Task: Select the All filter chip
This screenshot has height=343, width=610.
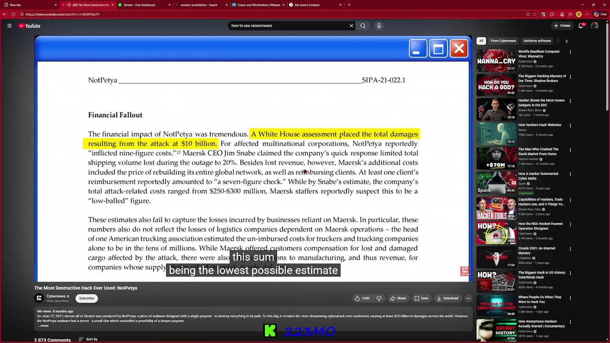Action: pyautogui.click(x=481, y=41)
